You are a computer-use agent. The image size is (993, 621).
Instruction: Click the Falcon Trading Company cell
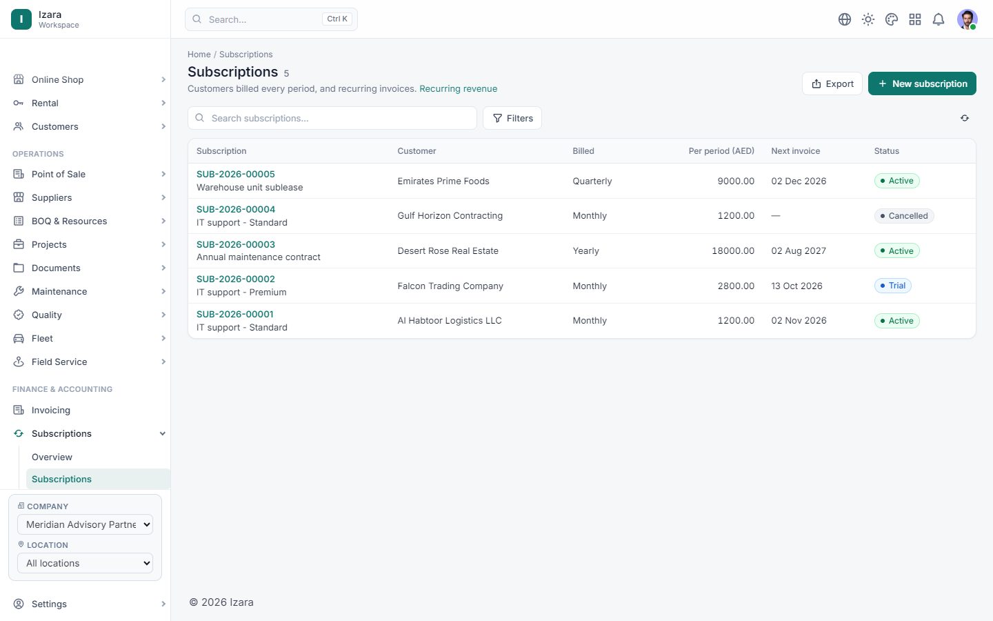pyautogui.click(x=450, y=286)
